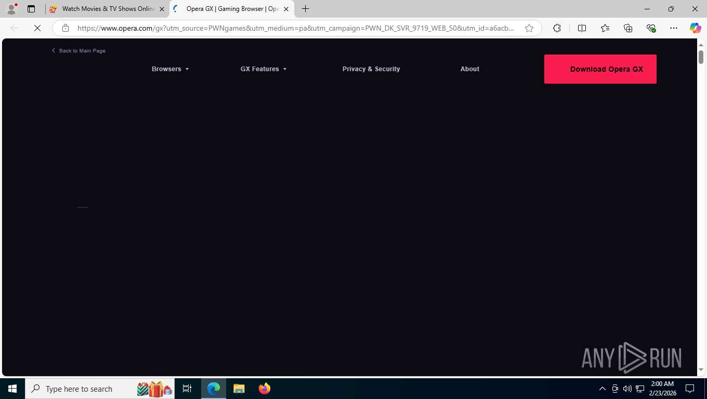The width and height of the screenshot is (707, 399).
Task: Expand the Browsers dropdown menu
Action: (170, 69)
